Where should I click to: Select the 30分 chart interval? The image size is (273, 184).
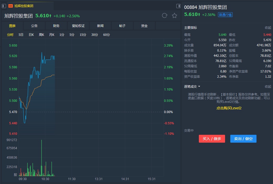[95, 35]
